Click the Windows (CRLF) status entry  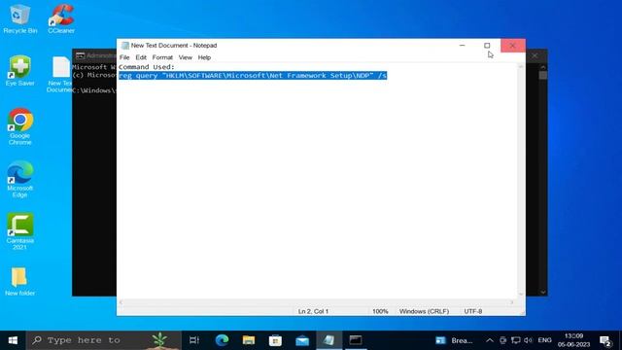tap(424, 311)
